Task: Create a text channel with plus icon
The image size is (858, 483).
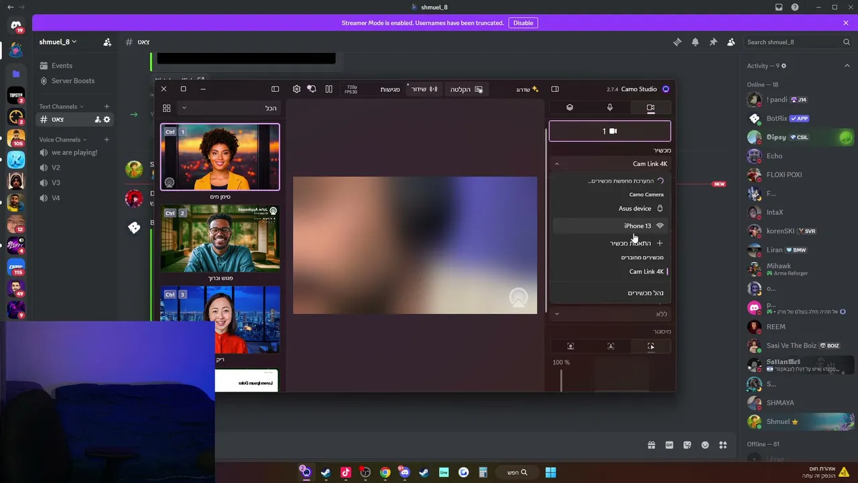Action: pos(107,107)
